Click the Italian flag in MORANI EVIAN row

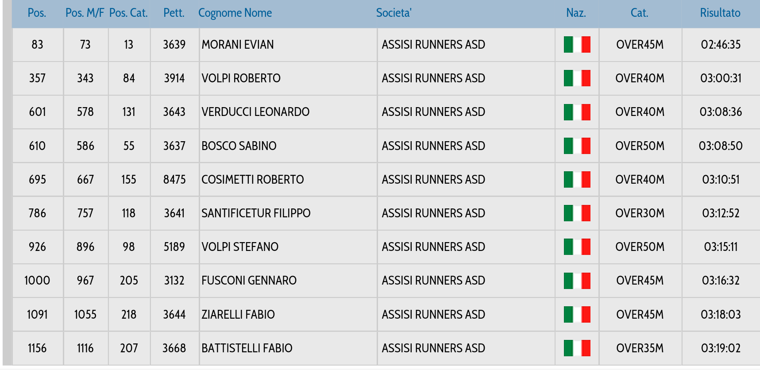577,45
